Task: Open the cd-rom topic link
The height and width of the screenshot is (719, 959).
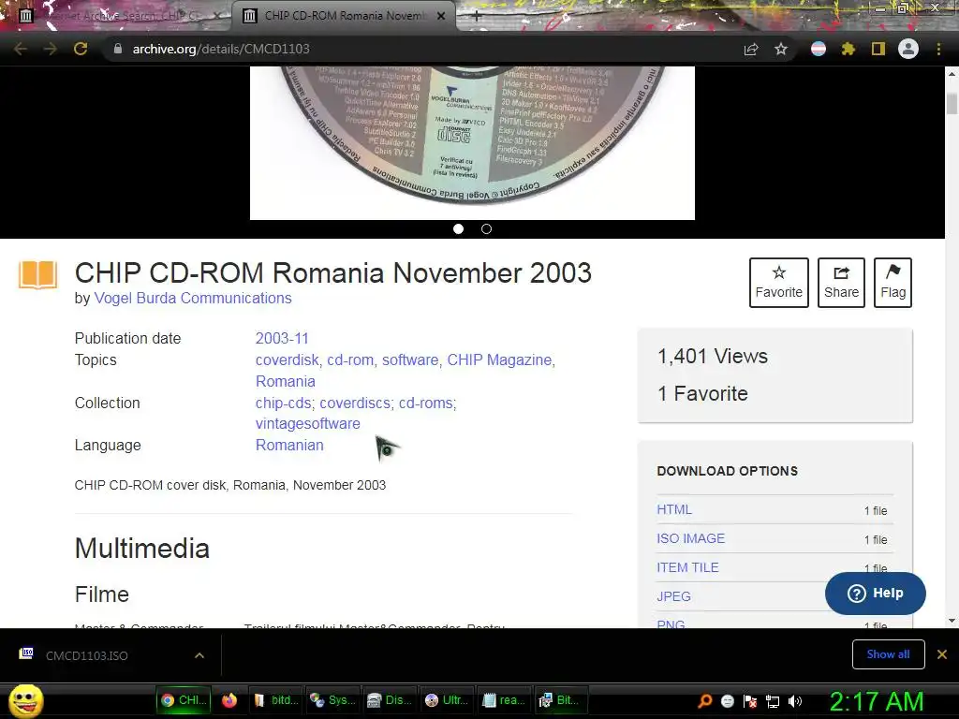Action: pos(350,359)
